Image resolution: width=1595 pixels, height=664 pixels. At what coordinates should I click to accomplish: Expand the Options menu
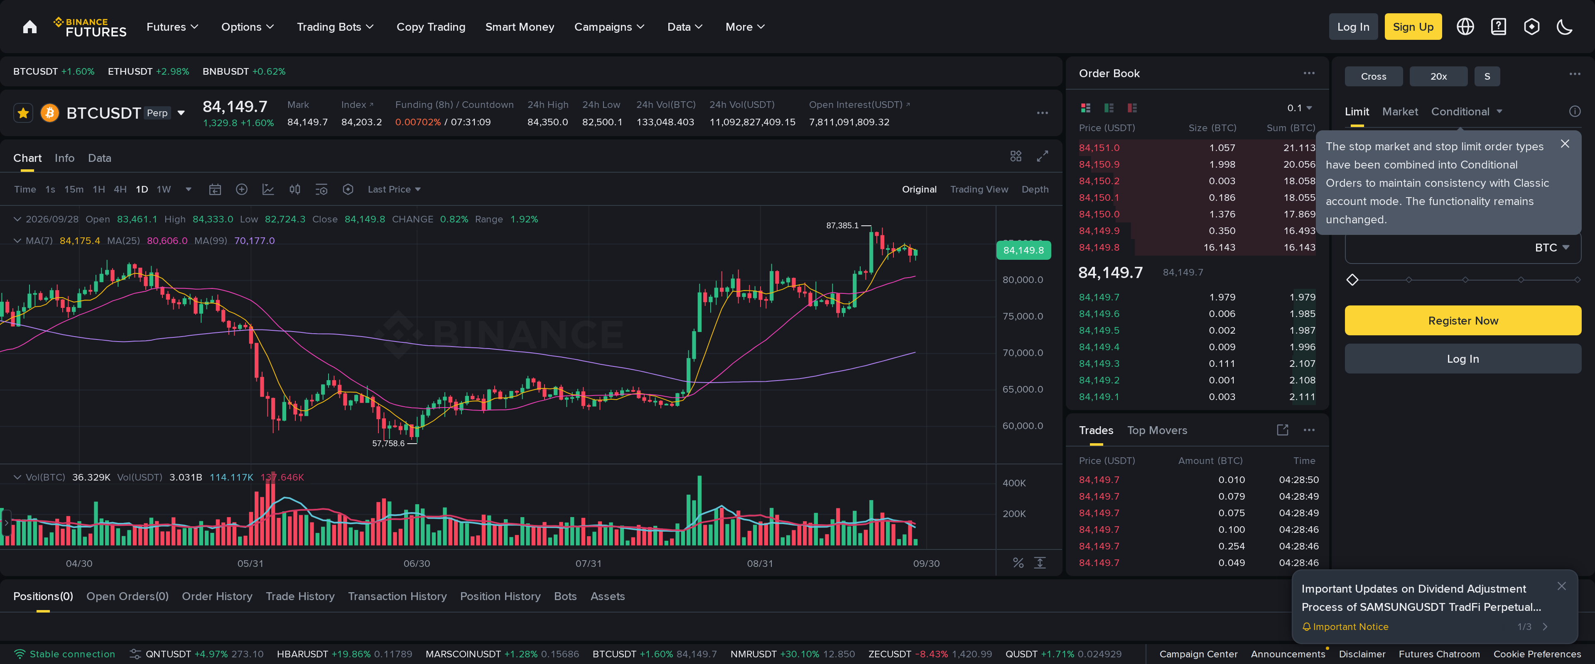[x=248, y=27]
